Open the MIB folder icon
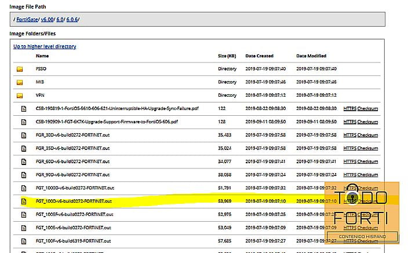Screen dimensions: 408x253 point(20,82)
